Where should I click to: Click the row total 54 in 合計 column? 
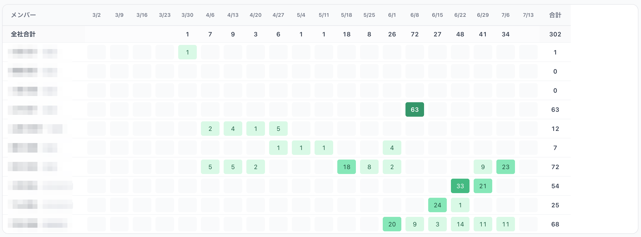[555, 186]
